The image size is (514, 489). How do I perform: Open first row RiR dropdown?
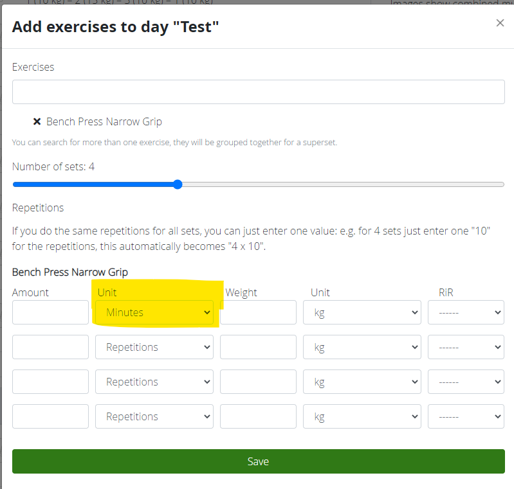(x=466, y=312)
